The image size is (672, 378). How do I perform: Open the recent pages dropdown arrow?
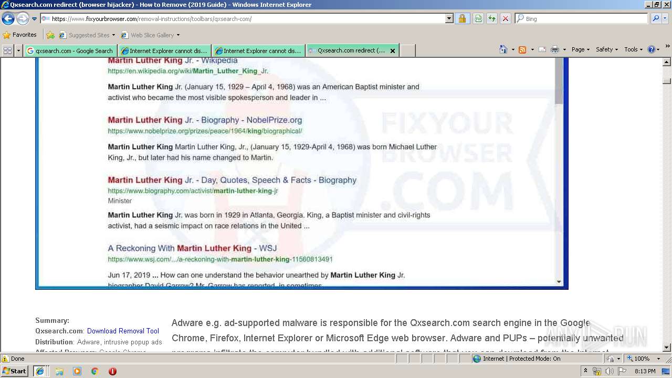(x=35, y=19)
